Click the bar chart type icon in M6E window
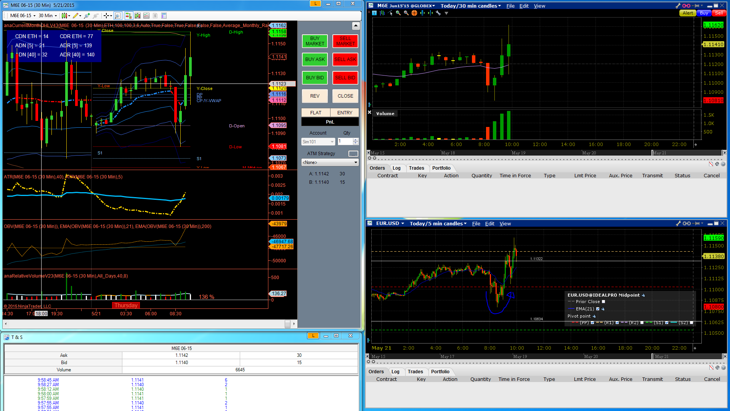This screenshot has height=411, width=730. point(382,13)
